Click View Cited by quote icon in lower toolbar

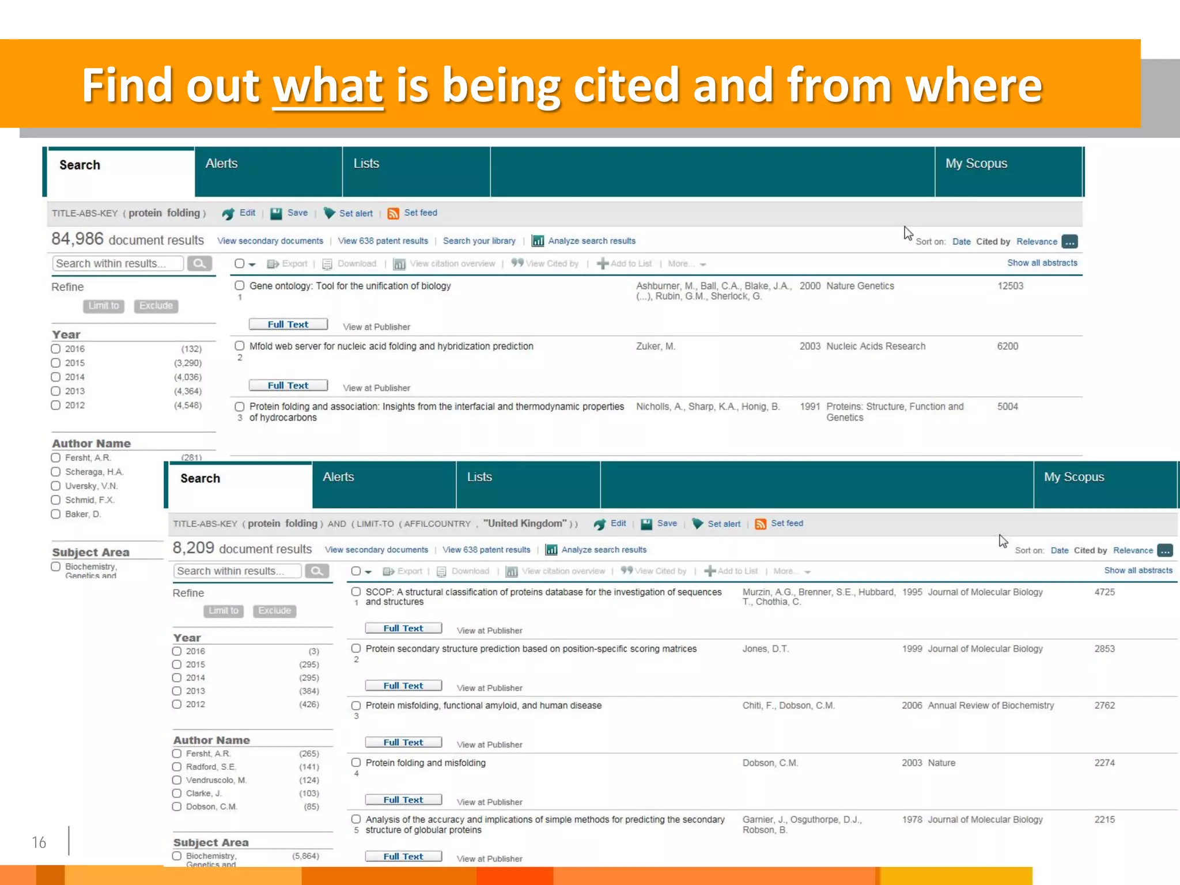627,570
